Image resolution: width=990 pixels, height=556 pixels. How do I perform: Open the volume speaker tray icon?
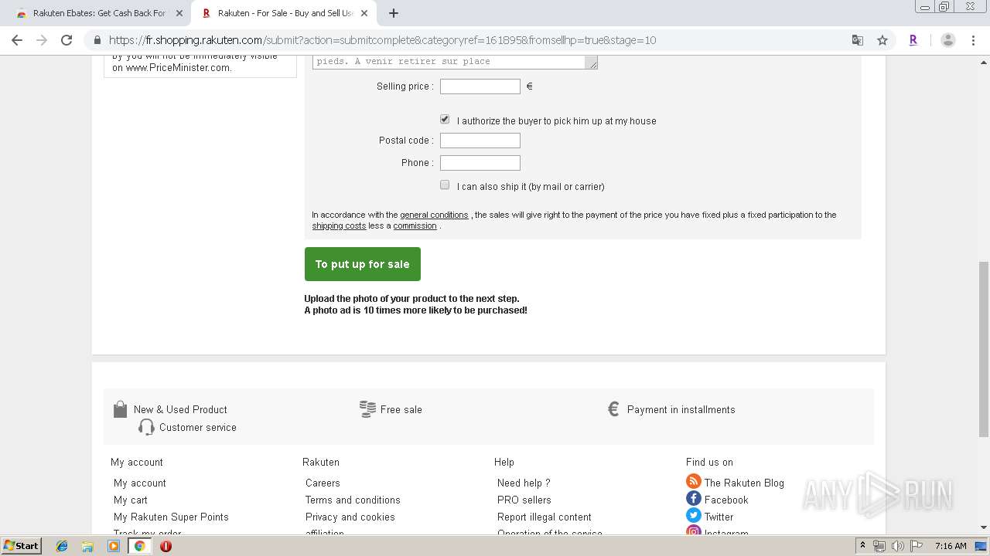(x=898, y=546)
